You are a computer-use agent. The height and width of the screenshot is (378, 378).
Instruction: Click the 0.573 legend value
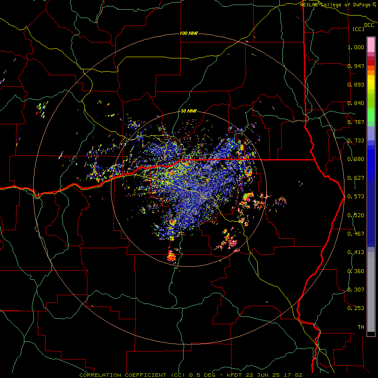[x=356, y=197]
